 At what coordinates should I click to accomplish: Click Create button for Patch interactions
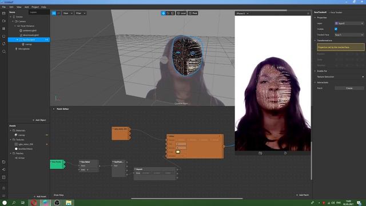pos(349,88)
